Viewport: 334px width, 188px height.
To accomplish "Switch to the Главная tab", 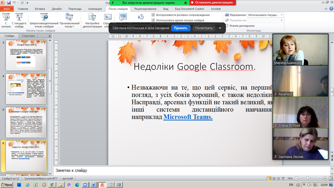I will coord(23,9).
